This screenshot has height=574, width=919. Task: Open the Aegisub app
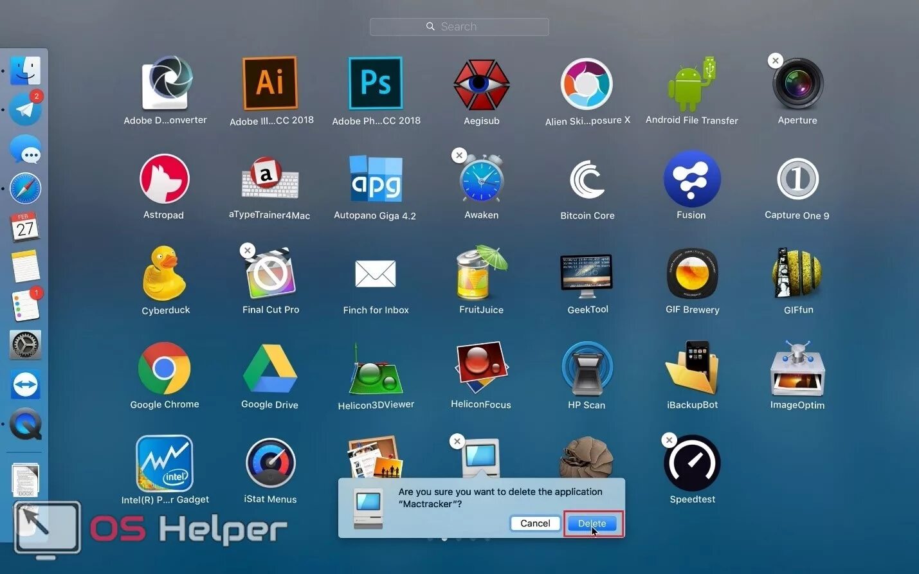point(482,84)
